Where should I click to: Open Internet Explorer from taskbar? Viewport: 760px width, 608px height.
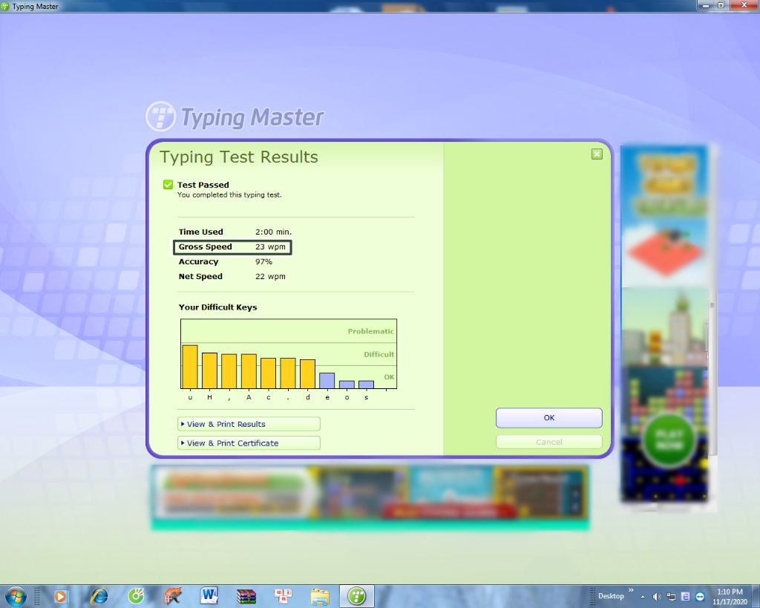99,596
